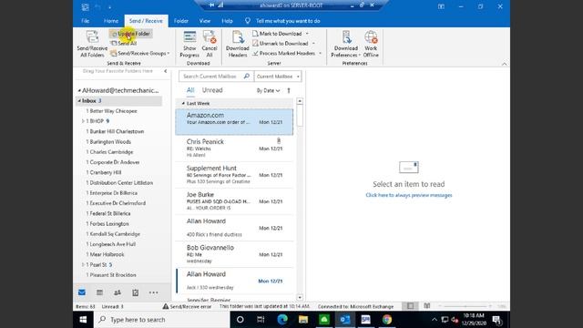Expand the 1 Pearl St folder

[x=83, y=264]
